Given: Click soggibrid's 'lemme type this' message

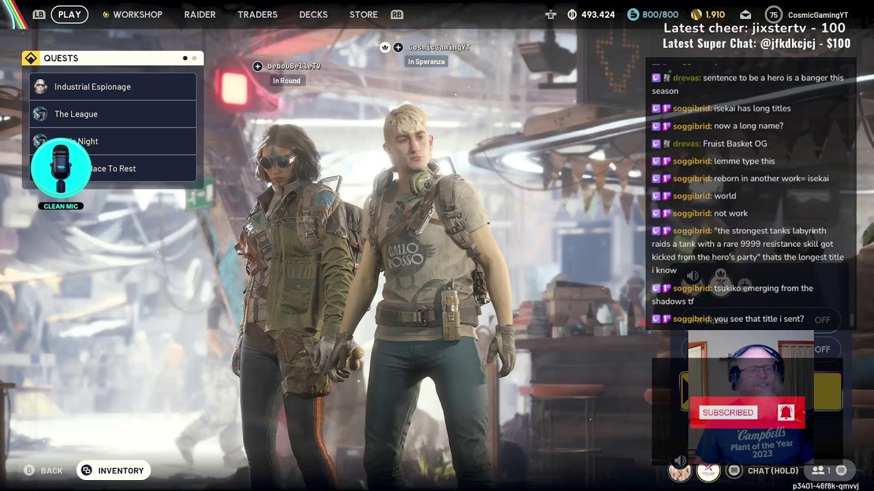Looking at the screenshot, I should click(714, 162).
